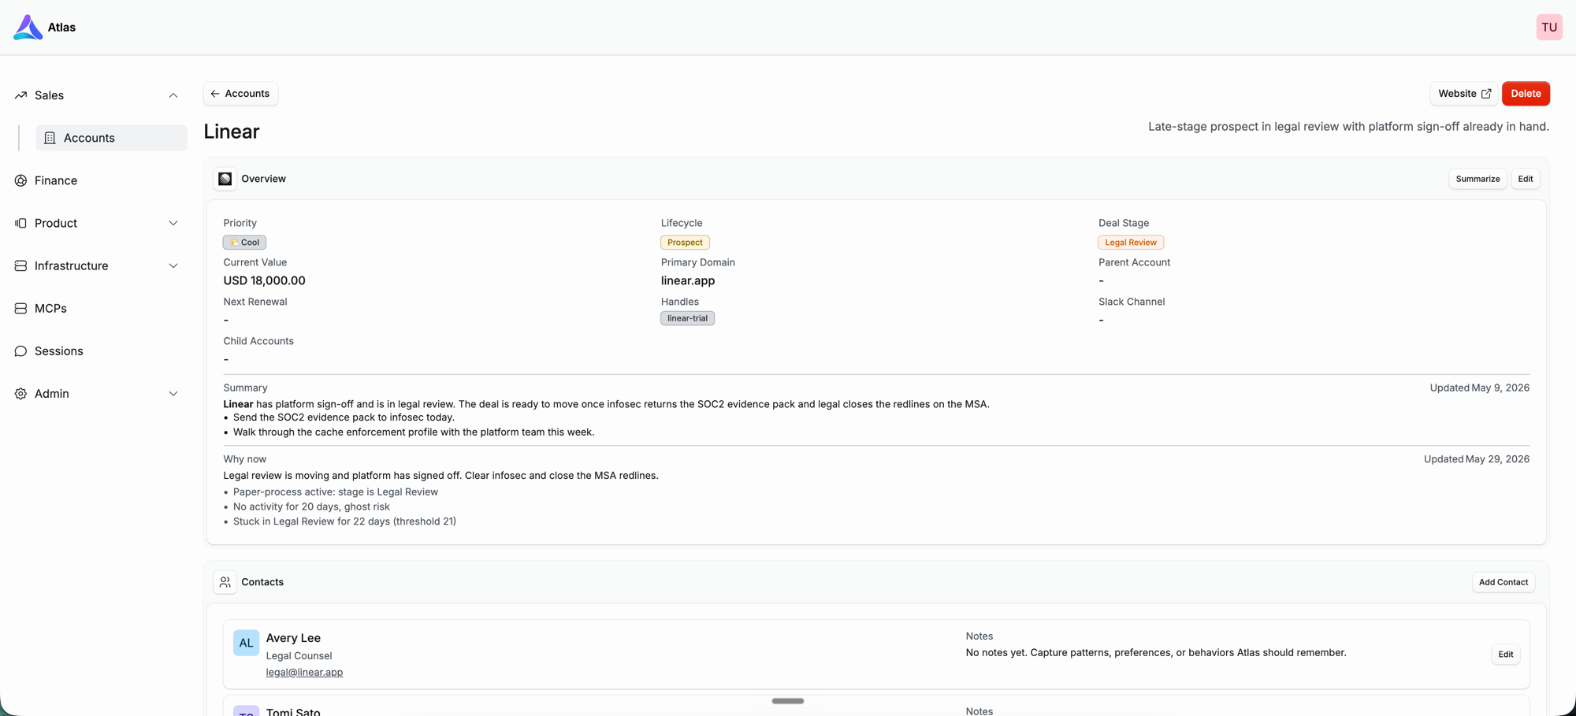Click the Infrastructure server icon
The image size is (1576, 716).
click(x=20, y=265)
